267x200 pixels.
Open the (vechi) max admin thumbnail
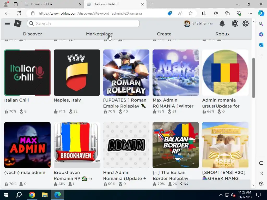[27, 145]
